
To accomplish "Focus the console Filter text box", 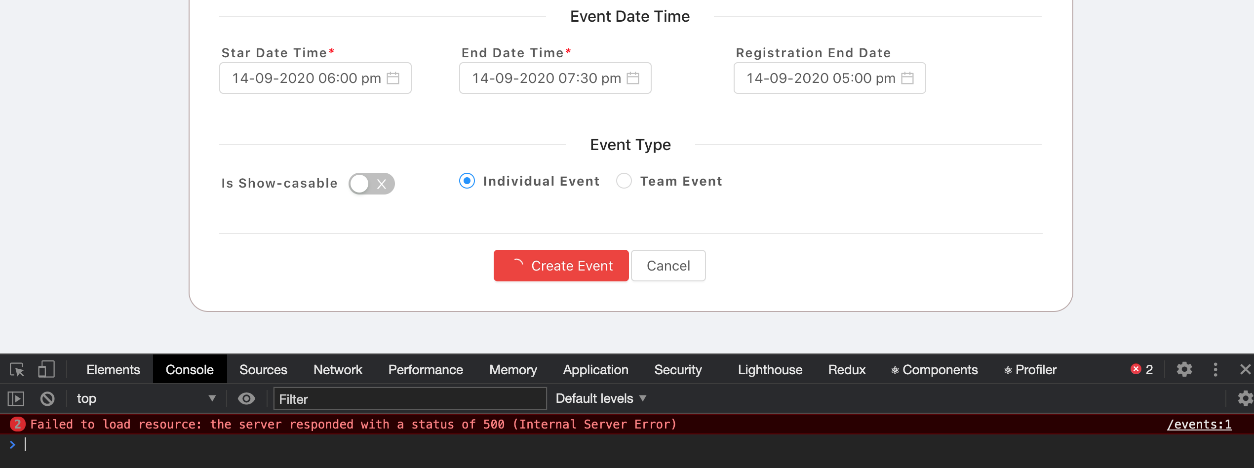I will click(410, 398).
